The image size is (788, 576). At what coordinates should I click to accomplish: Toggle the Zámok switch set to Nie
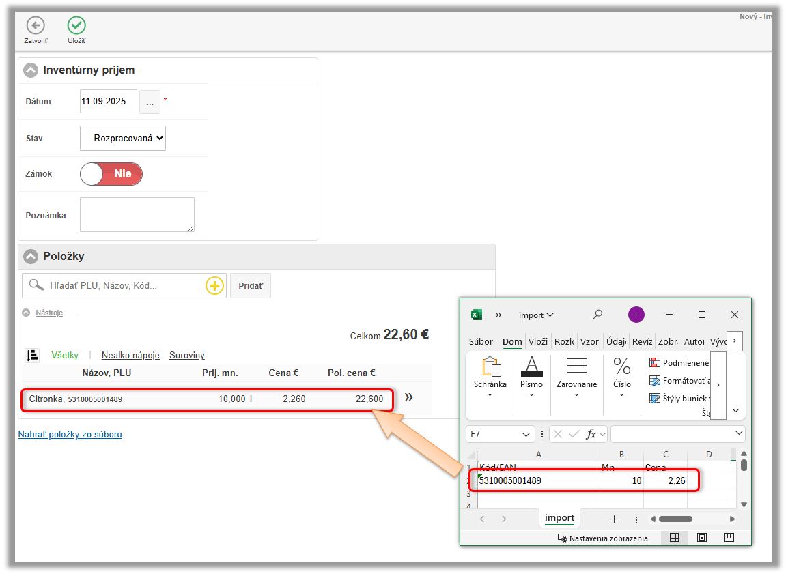[111, 174]
